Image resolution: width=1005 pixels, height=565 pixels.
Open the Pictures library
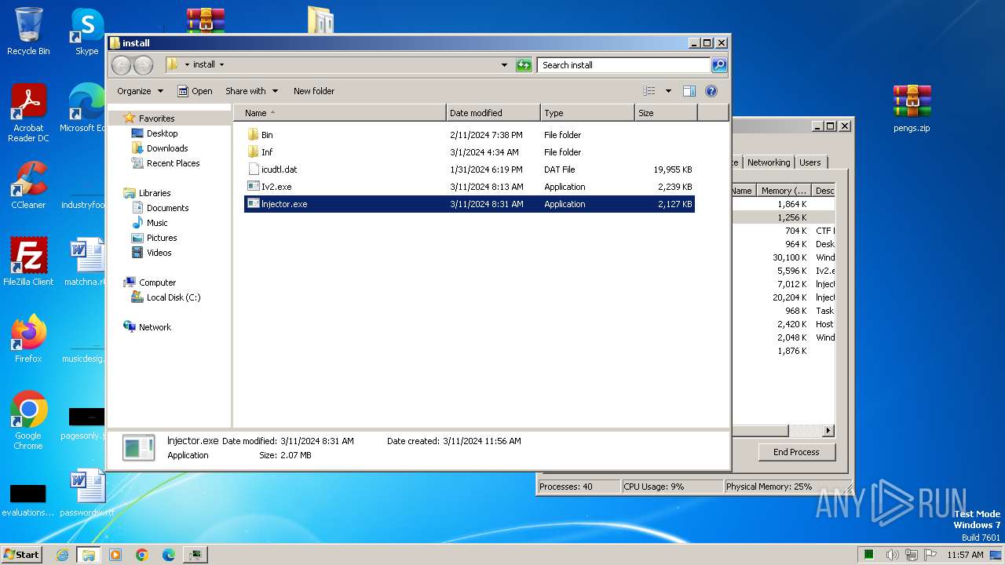tap(162, 238)
